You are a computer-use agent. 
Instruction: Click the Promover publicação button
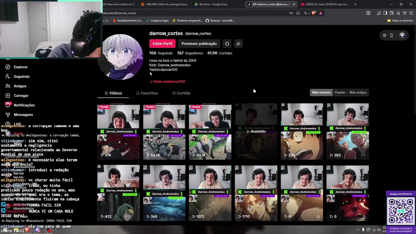tap(199, 44)
